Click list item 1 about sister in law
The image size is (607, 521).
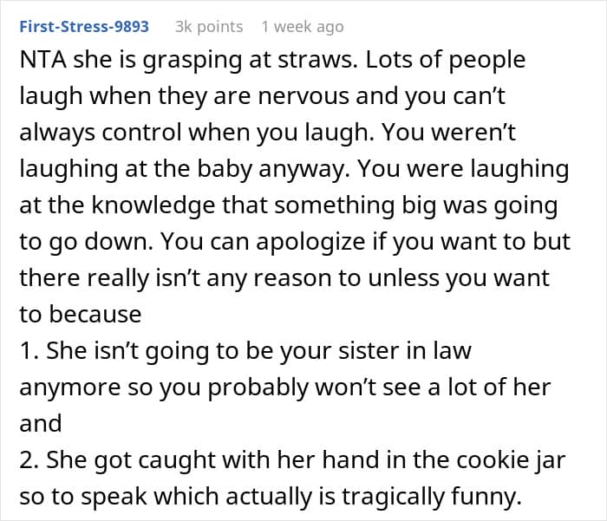tap(245, 351)
